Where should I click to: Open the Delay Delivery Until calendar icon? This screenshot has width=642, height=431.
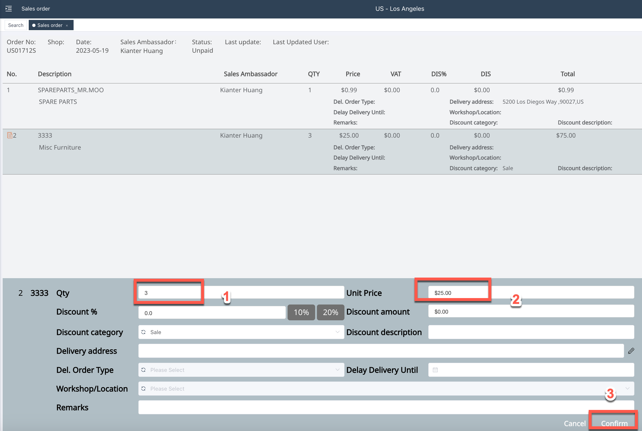coord(435,370)
